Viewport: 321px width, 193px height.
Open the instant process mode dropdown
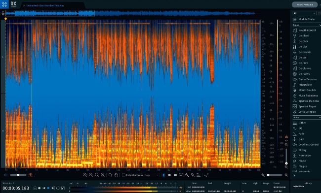pyautogui.click(x=152, y=175)
